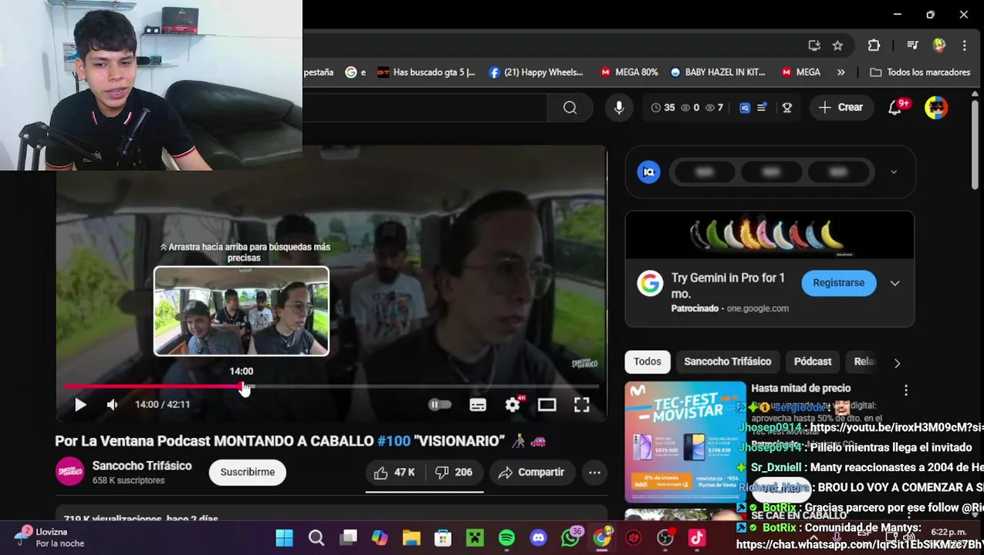Mute the video with the speaker icon
Viewport: 984px width, 555px height.
click(x=113, y=405)
